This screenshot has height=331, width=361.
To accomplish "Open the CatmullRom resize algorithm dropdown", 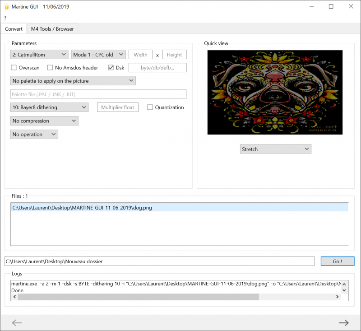I will 39,55.
